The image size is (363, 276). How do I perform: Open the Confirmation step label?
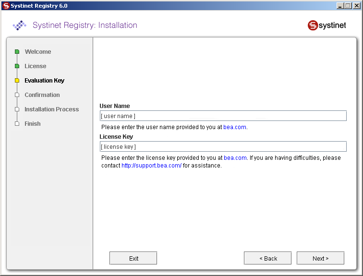pos(42,95)
